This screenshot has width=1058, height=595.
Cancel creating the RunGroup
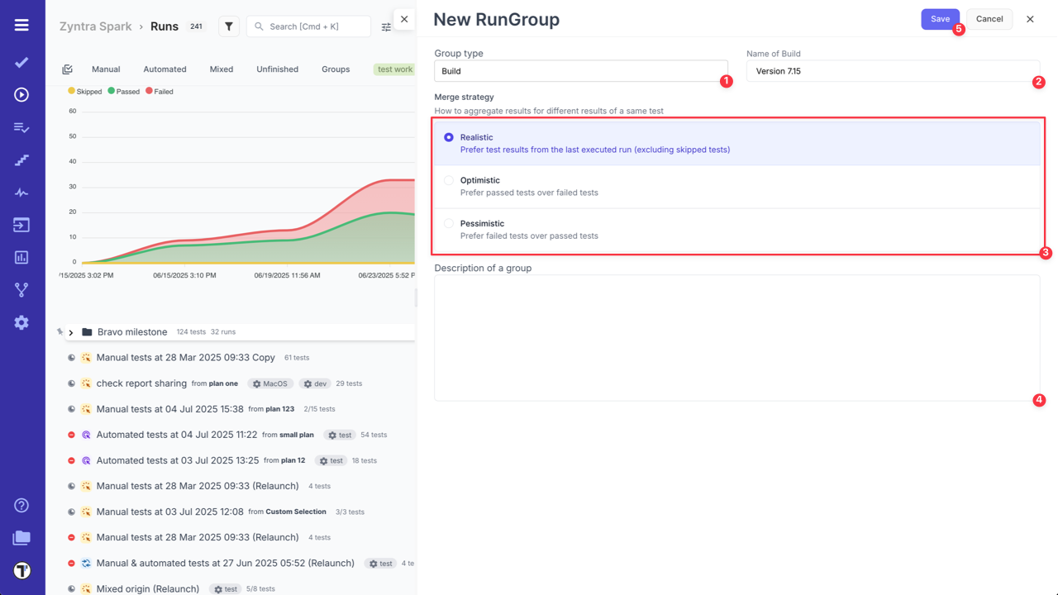[x=989, y=18]
